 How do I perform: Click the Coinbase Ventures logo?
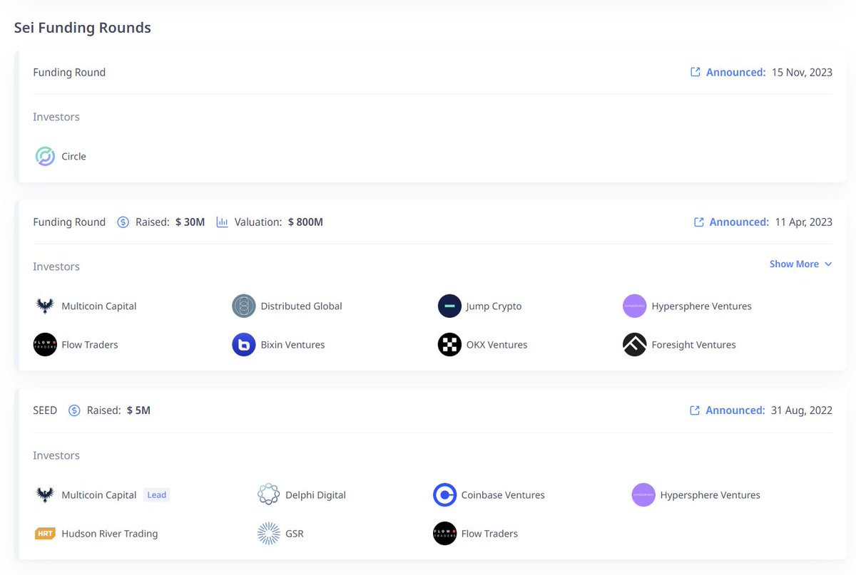(444, 495)
